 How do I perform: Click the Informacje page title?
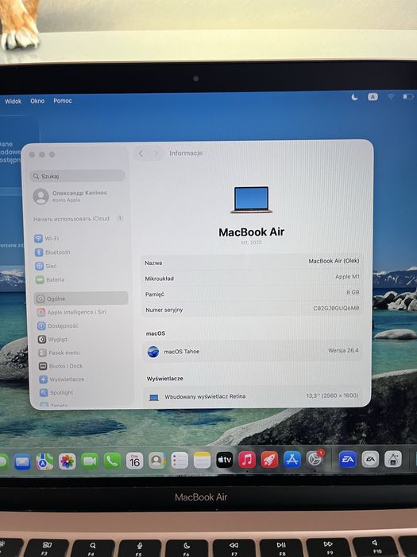point(186,153)
